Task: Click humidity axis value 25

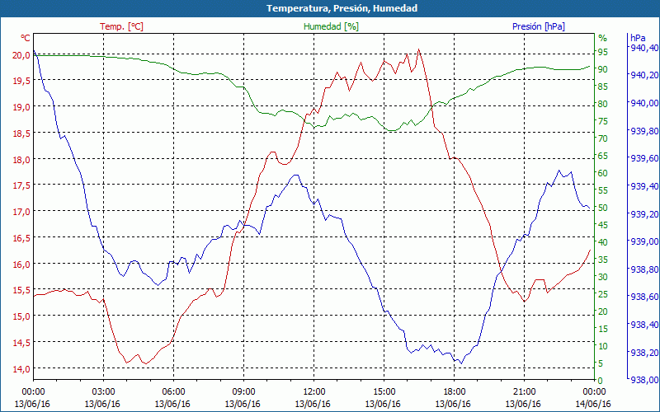Action: [x=603, y=294]
